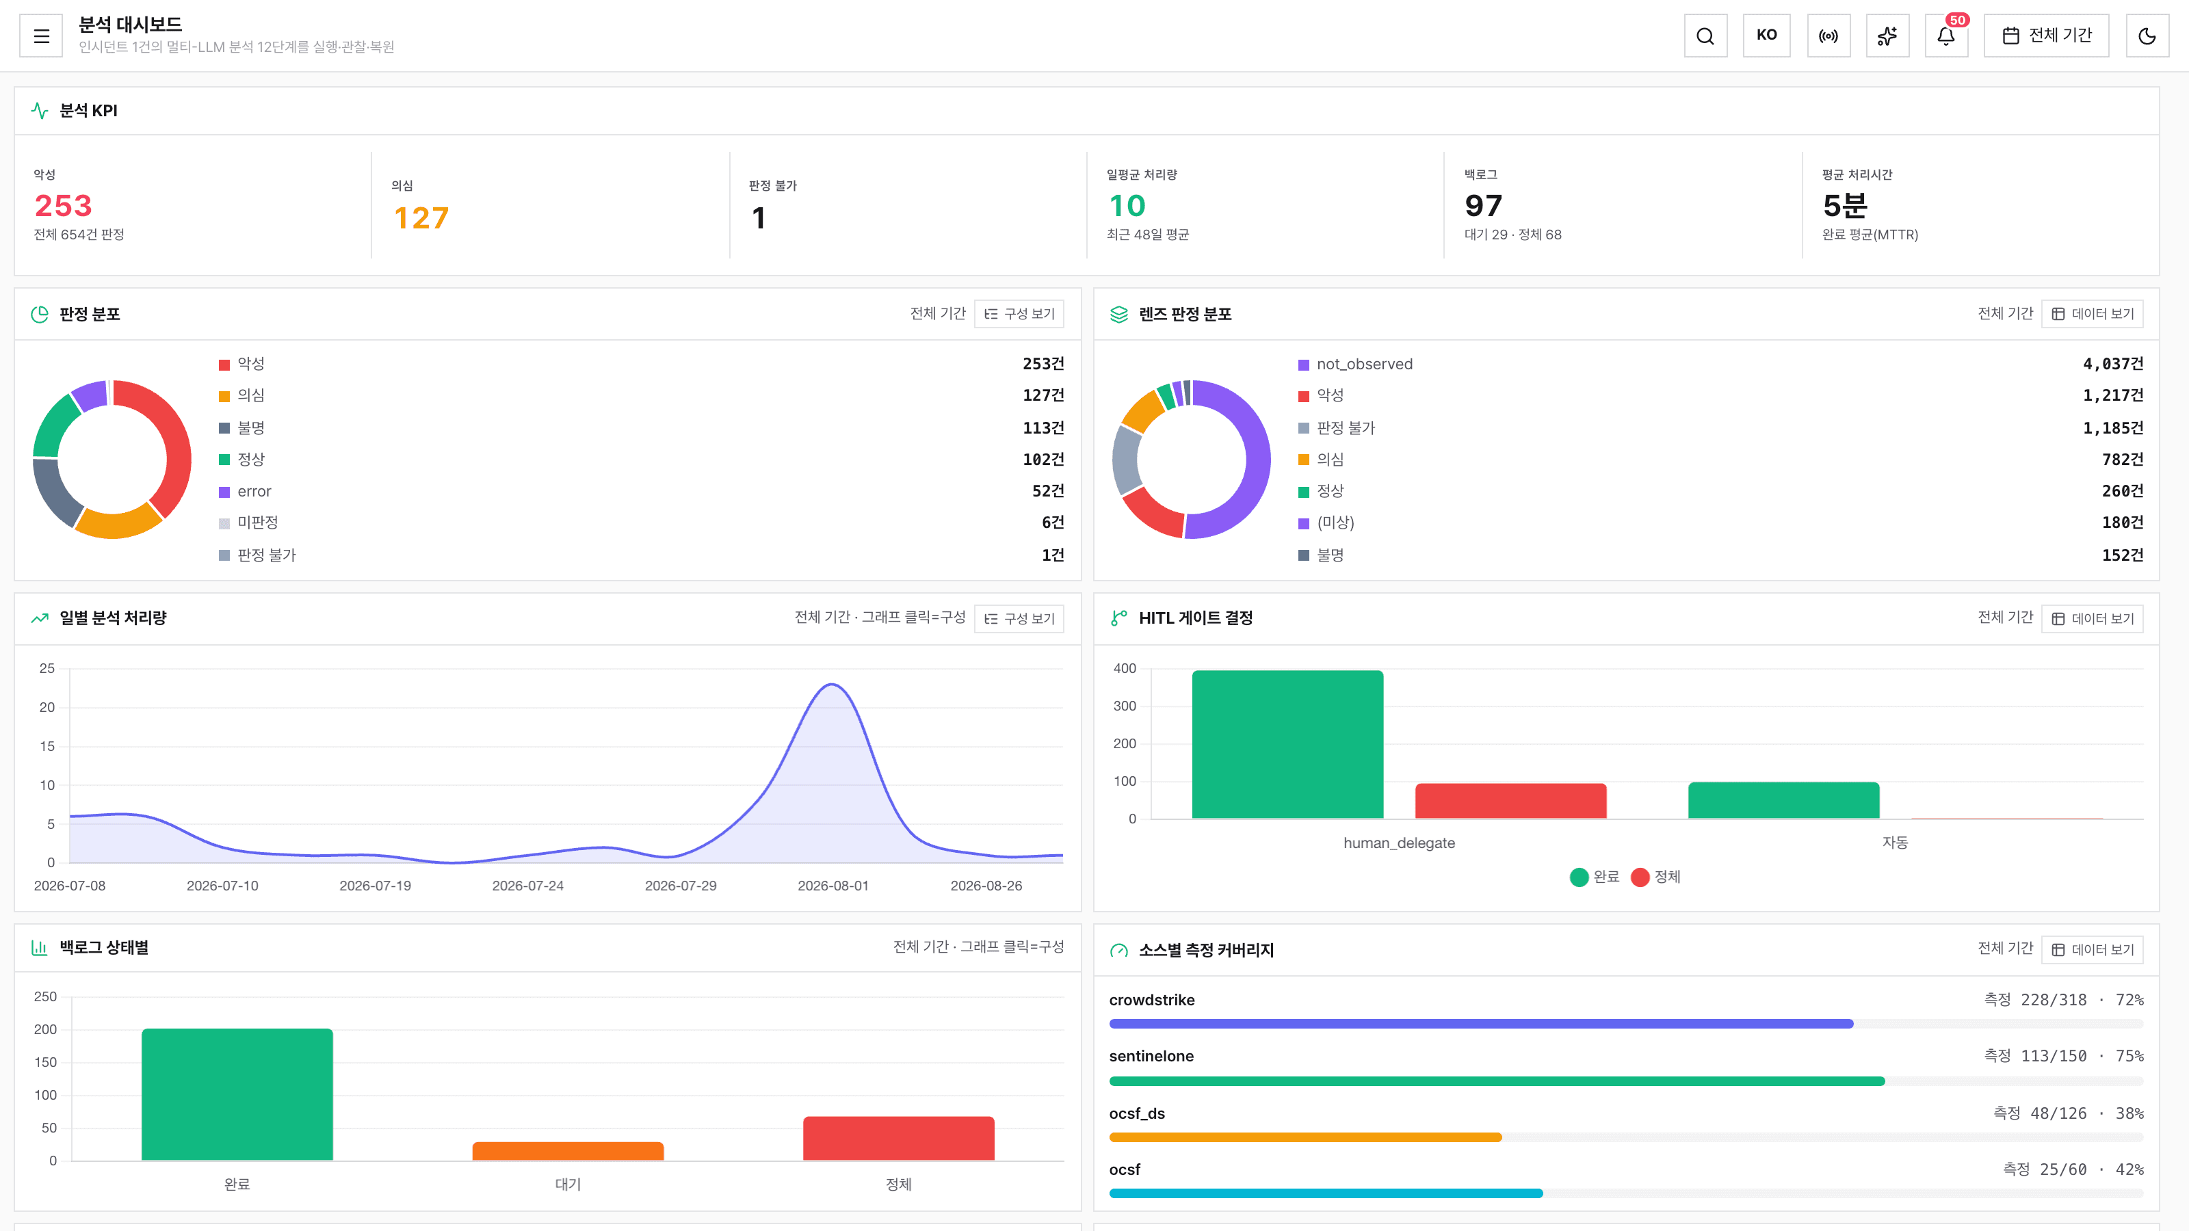Click orange 의심 swatch in 판정 분포 legend

click(224, 396)
